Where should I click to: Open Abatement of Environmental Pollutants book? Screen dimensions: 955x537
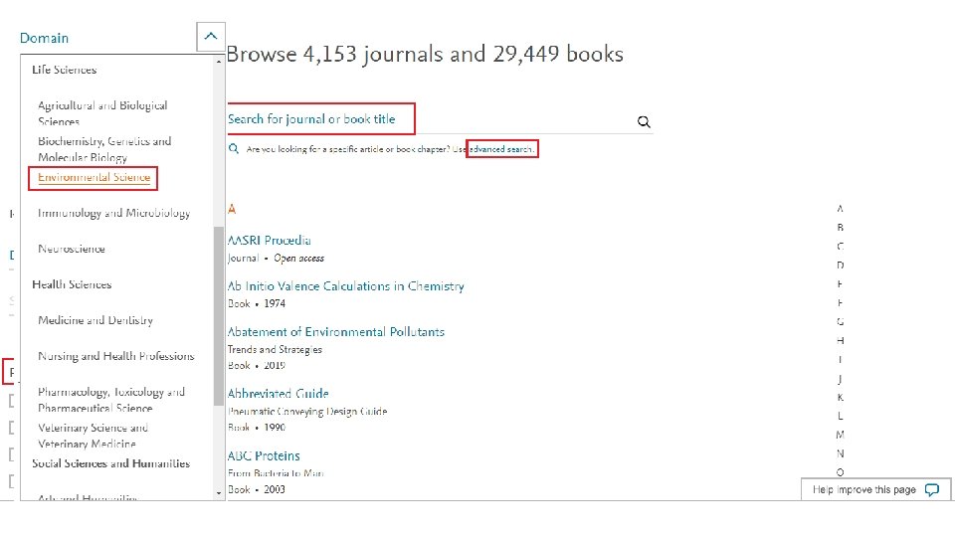pos(335,332)
